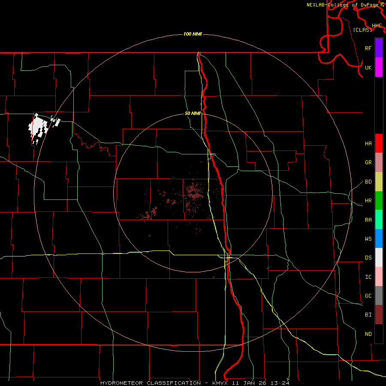Click the white DS legend swatch
Viewport: 386px width, 386px height.
click(379, 257)
